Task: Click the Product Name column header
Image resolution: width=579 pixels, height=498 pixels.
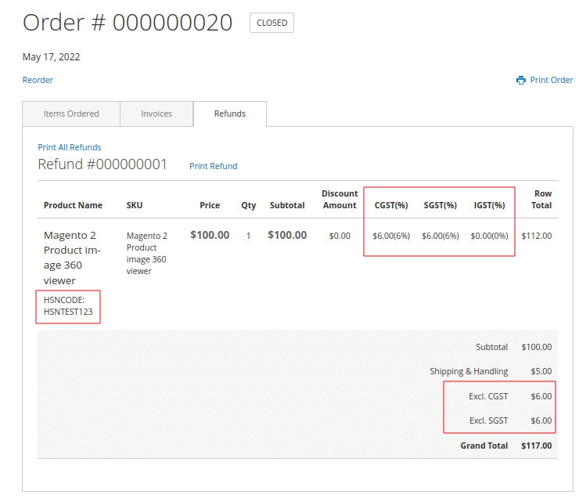Action: (x=73, y=205)
